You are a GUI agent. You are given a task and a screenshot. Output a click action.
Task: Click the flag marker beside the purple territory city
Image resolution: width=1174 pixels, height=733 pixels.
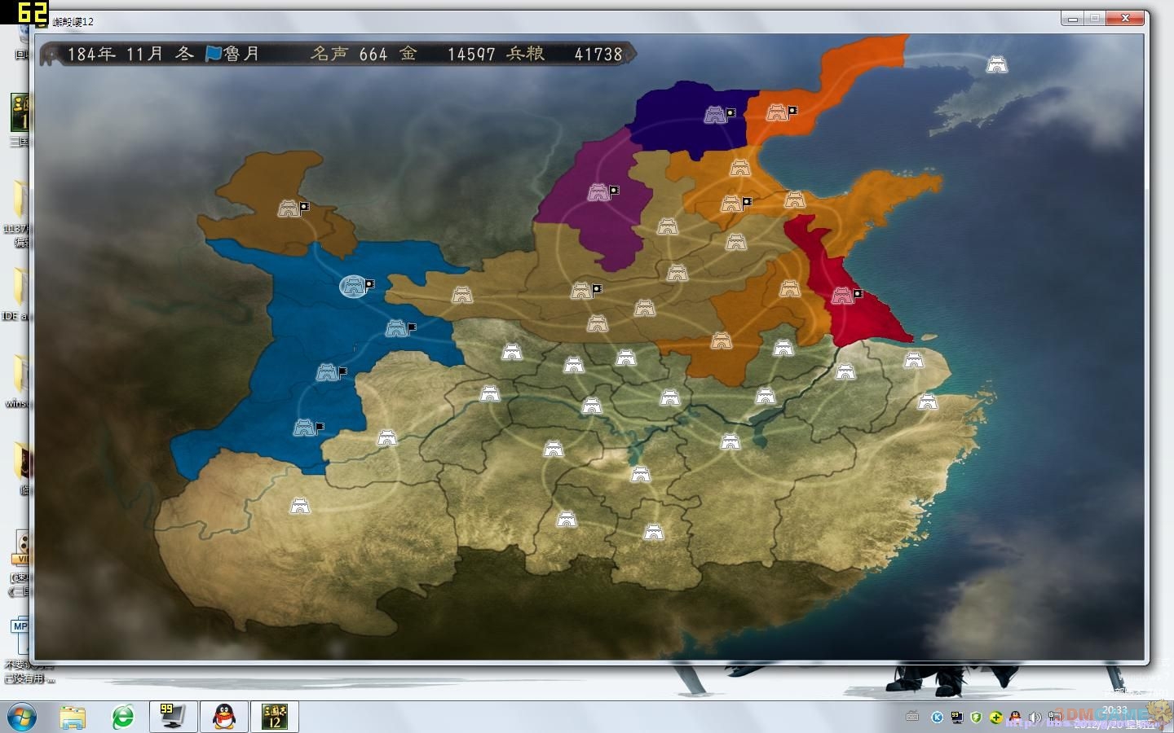pyautogui.click(x=615, y=190)
